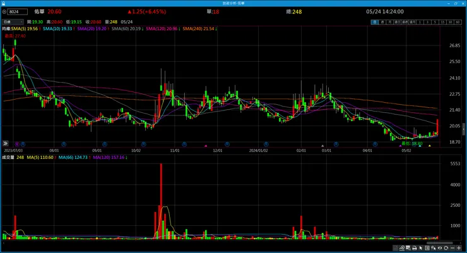Click the 成交量 volume panel label
Viewport: 467px width, 253px height.
pos(8,158)
